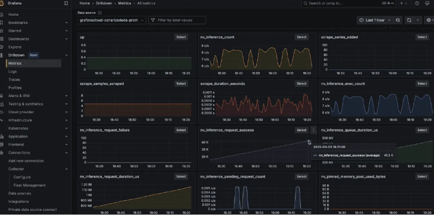Open three-dot menu on nv_inference_request_success panel

(x=313, y=130)
